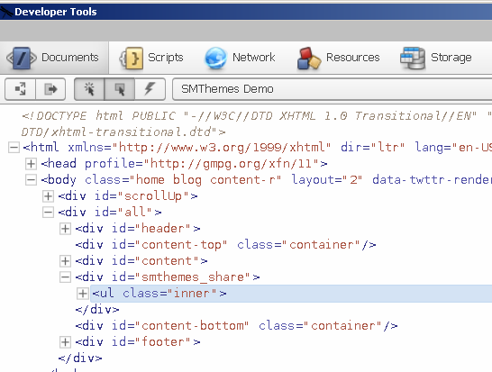This screenshot has width=492, height=372.
Task: Collapse the smthemes_share div node
Action: click(x=65, y=277)
